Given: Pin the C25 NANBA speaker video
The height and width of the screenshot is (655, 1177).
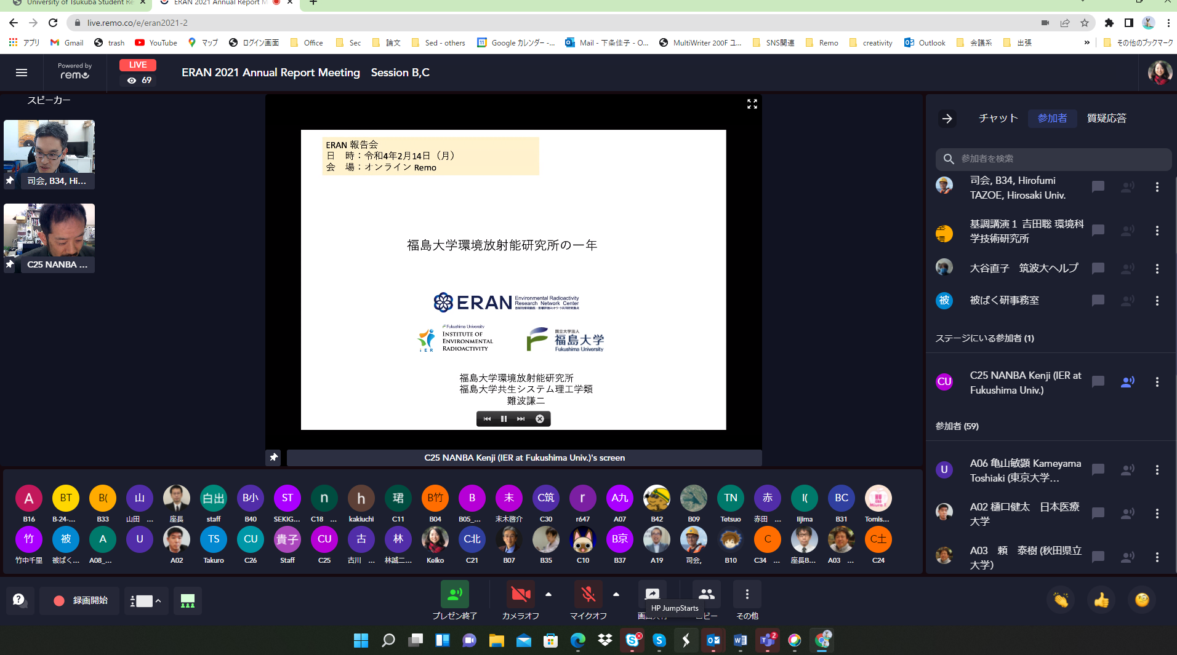Looking at the screenshot, I should (10, 264).
